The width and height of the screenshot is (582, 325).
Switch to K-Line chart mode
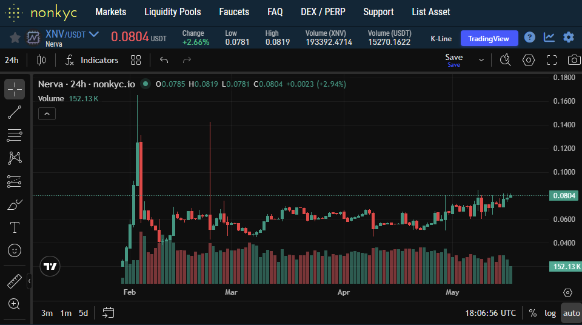(x=441, y=39)
